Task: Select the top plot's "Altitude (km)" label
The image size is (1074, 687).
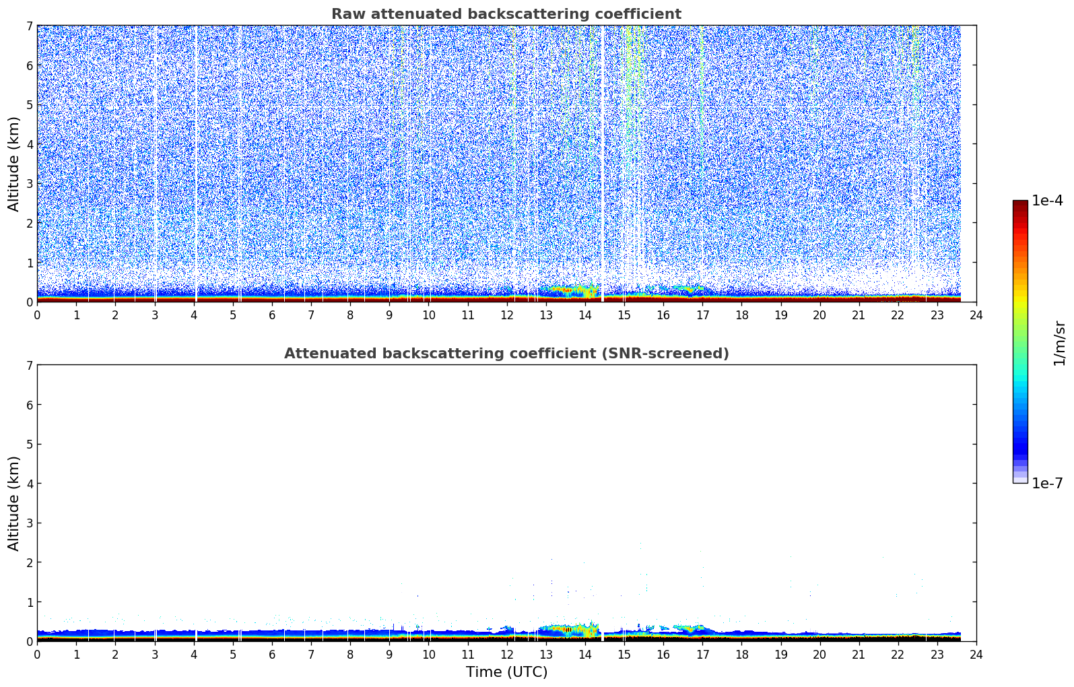Action: coord(14,164)
